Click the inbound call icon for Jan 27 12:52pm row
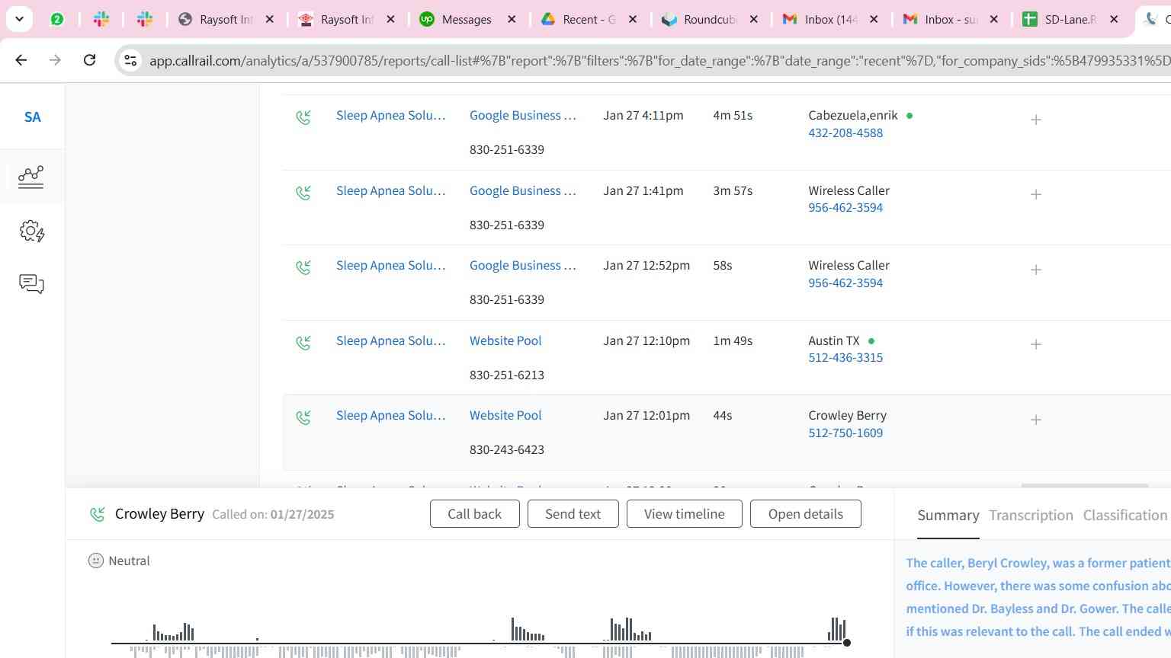This screenshot has height=658, width=1171. point(303,267)
